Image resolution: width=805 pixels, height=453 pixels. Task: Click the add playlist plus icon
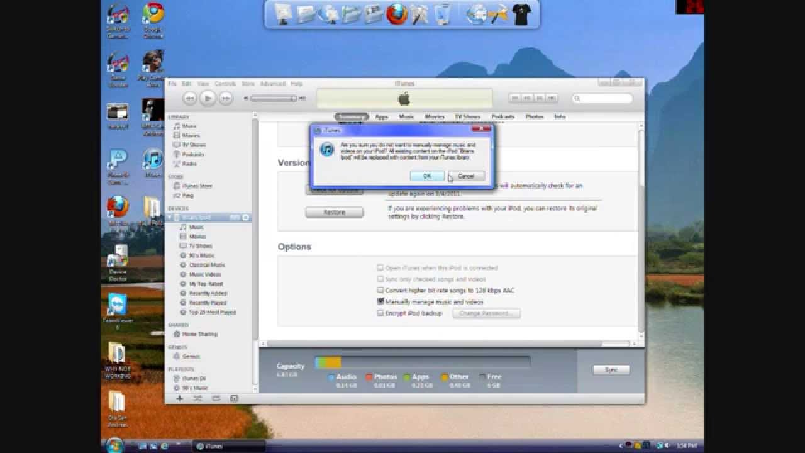point(180,398)
